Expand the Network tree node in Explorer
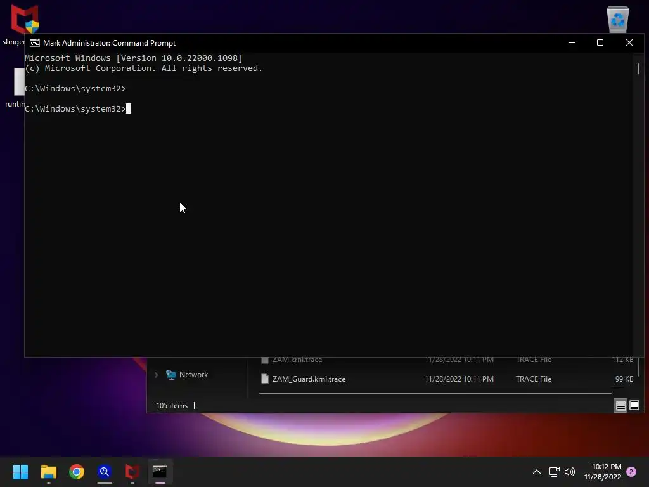The image size is (649, 487). pyautogui.click(x=157, y=375)
